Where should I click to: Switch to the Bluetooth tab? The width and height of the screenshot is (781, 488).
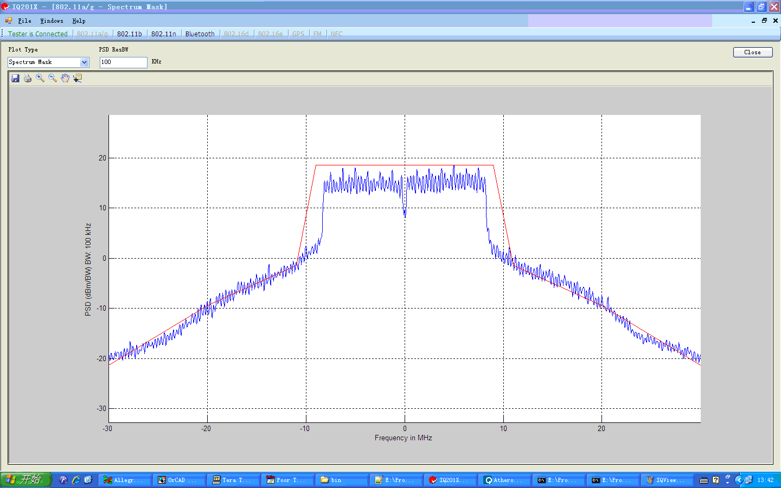click(200, 34)
